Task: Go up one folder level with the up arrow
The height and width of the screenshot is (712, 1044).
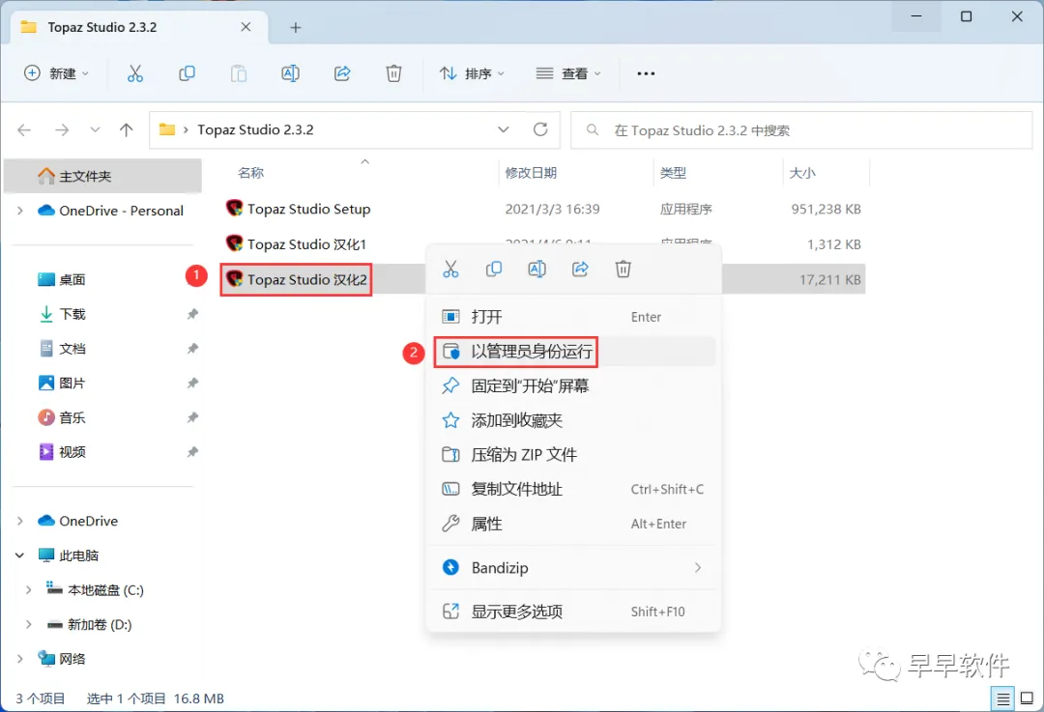Action: point(126,129)
